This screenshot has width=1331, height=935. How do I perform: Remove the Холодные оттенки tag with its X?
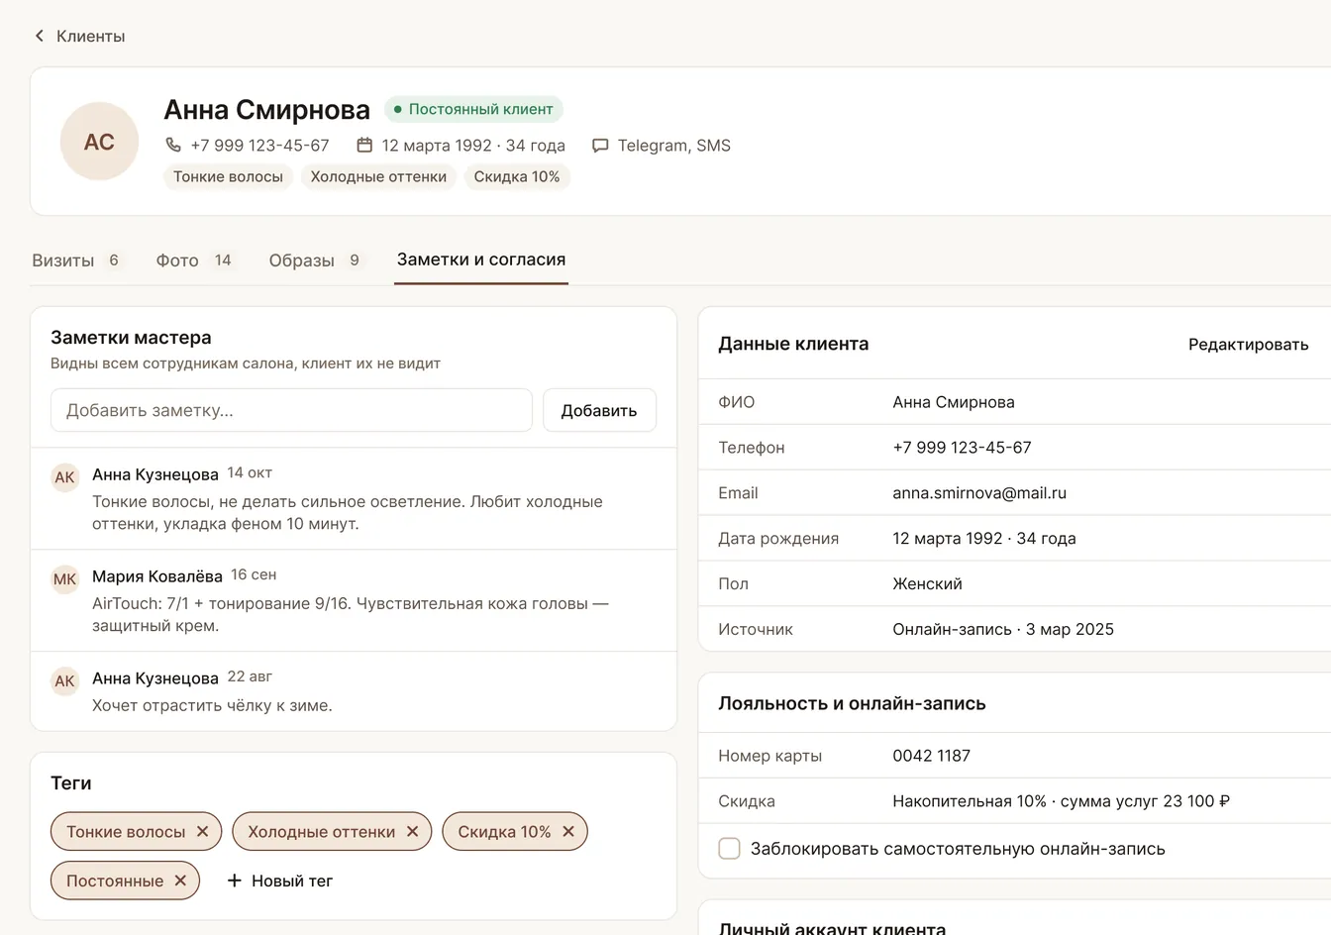[x=413, y=832]
